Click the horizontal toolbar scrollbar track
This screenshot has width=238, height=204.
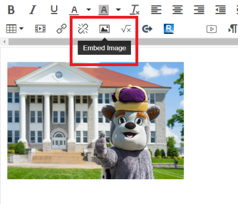click(123, 42)
